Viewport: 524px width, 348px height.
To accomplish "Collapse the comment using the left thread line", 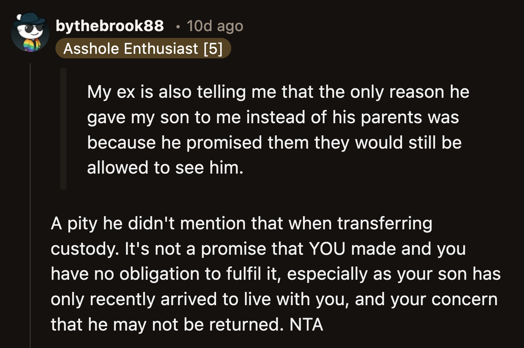I will (30, 152).
